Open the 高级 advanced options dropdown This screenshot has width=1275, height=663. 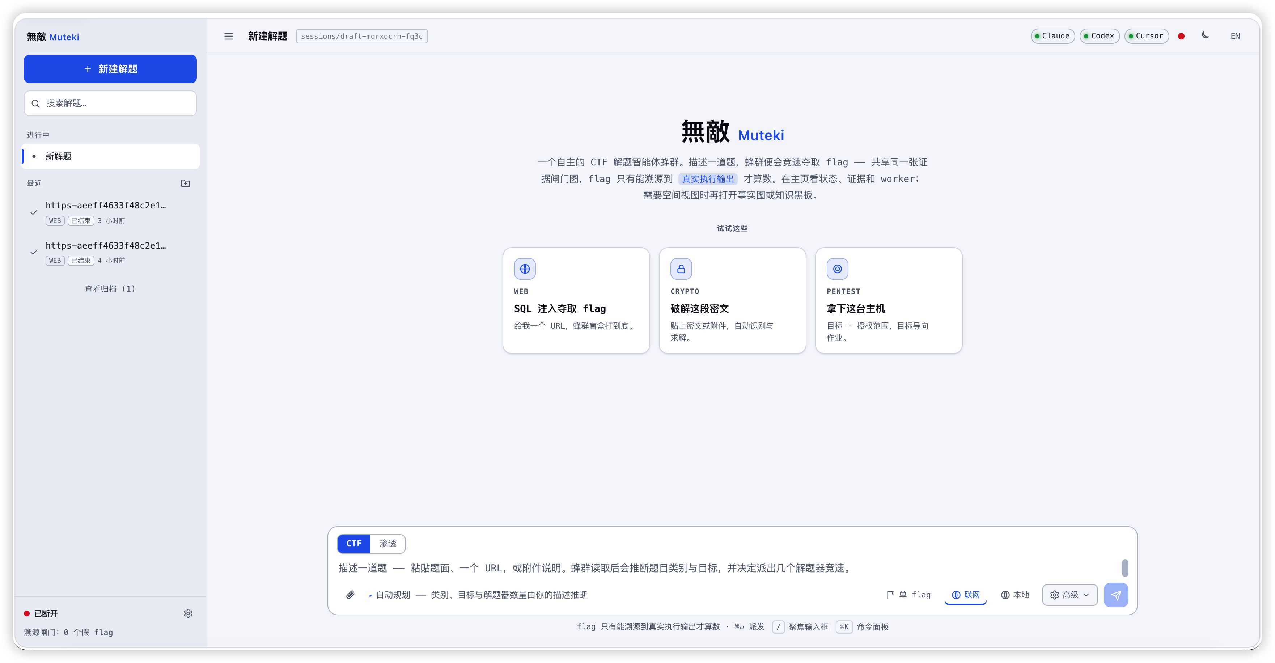click(1069, 595)
